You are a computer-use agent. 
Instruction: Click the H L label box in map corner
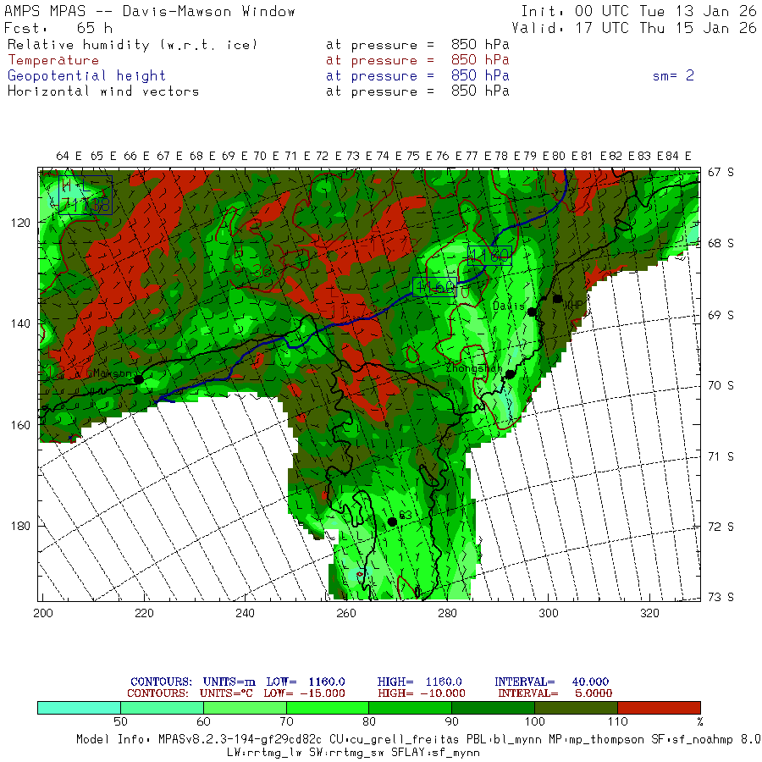coord(86,195)
